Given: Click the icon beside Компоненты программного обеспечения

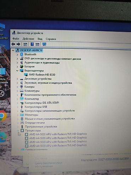Looking at the screenshot, I should pyautogui.click(x=22, y=95).
